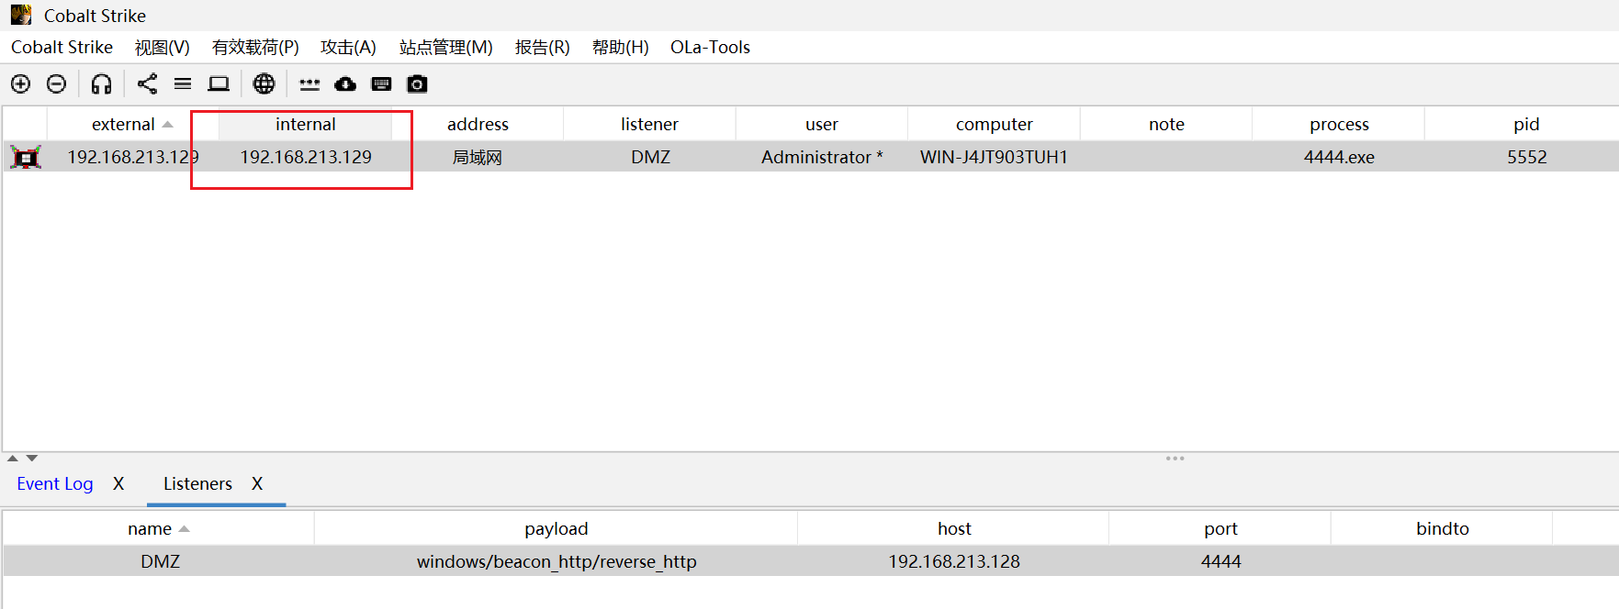The image size is (1619, 609).
Task: Show the targets view laptop icon
Action: pyautogui.click(x=219, y=84)
